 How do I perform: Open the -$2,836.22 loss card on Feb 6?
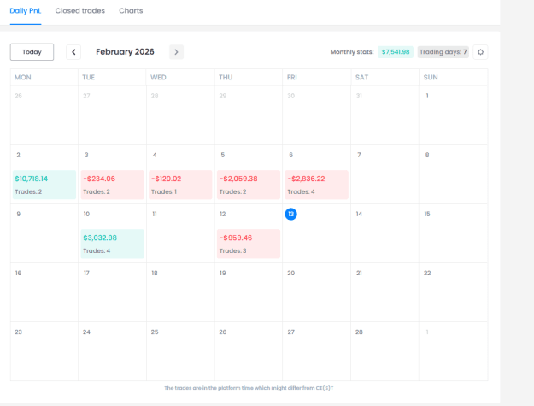pyautogui.click(x=317, y=185)
